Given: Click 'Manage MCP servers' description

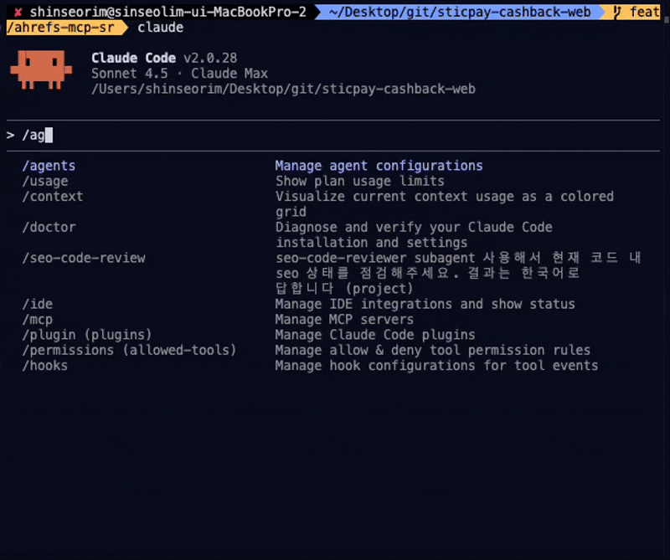Looking at the screenshot, I should tap(344, 320).
